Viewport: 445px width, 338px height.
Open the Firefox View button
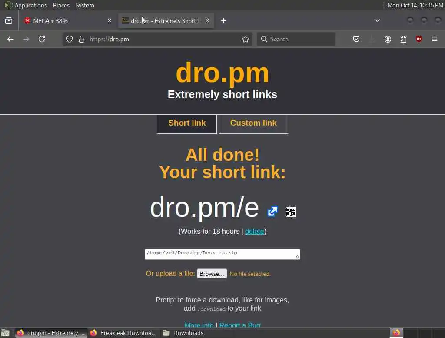pos(9,21)
